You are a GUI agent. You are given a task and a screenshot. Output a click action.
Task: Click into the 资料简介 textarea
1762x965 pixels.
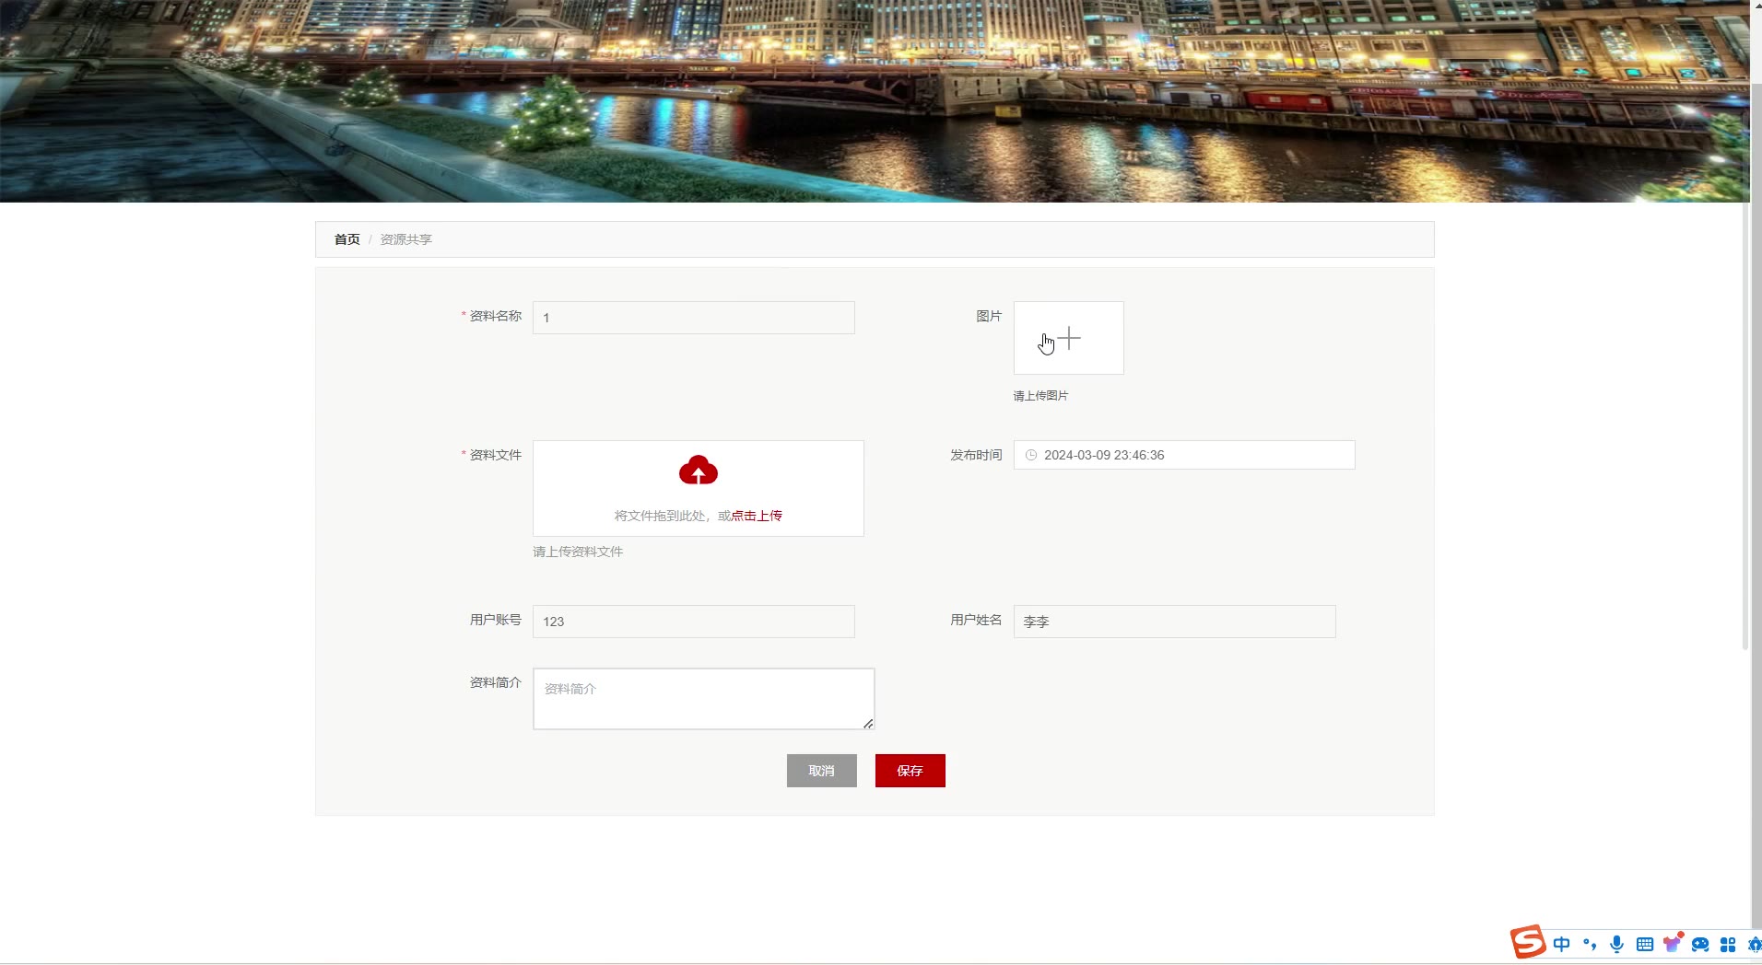(704, 699)
